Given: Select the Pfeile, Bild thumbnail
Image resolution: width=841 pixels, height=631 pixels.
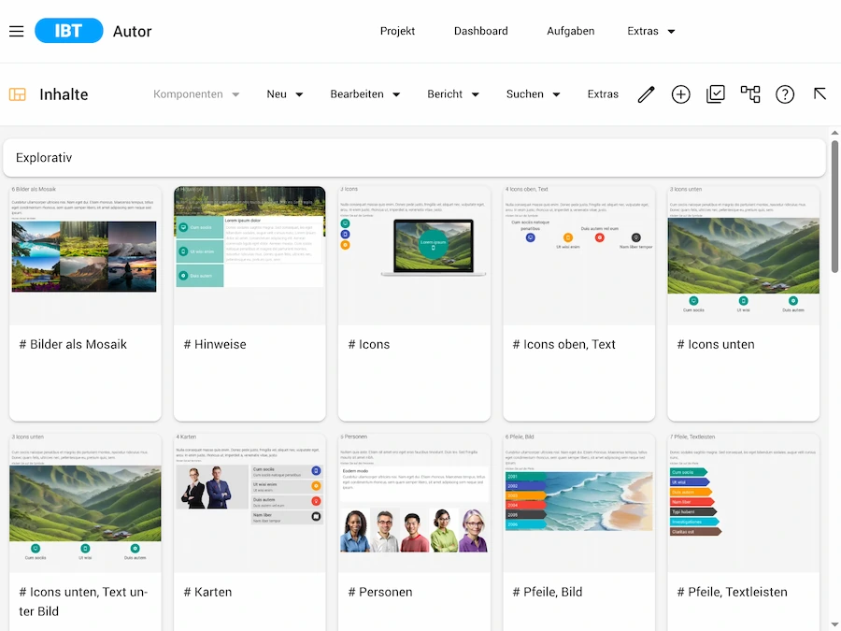Looking at the screenshot, I should (578, 503).
